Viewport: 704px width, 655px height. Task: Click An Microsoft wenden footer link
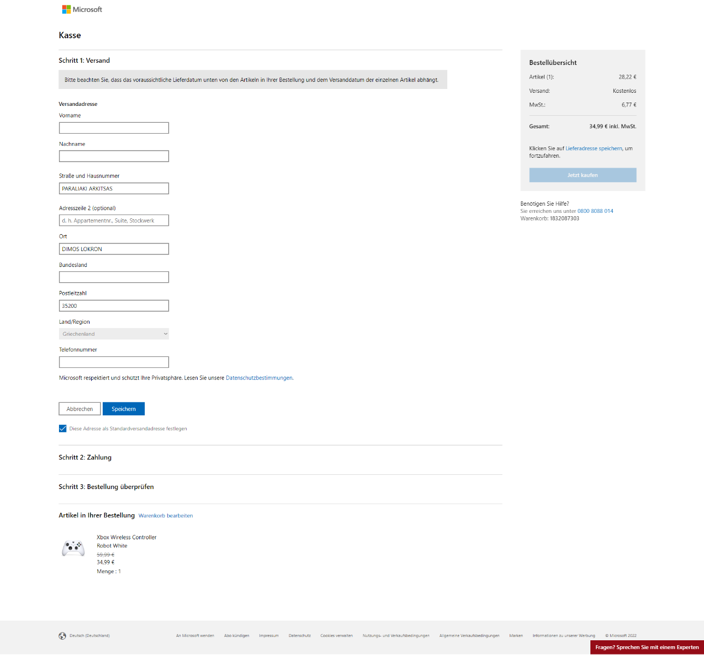[x=195, y=636]
